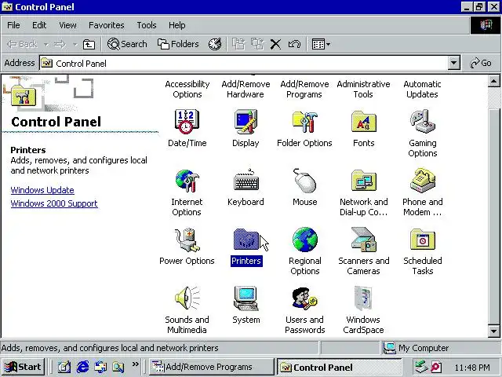Open the Date/Time applet icon
The image size is (502, 377).
click(187, 122)
